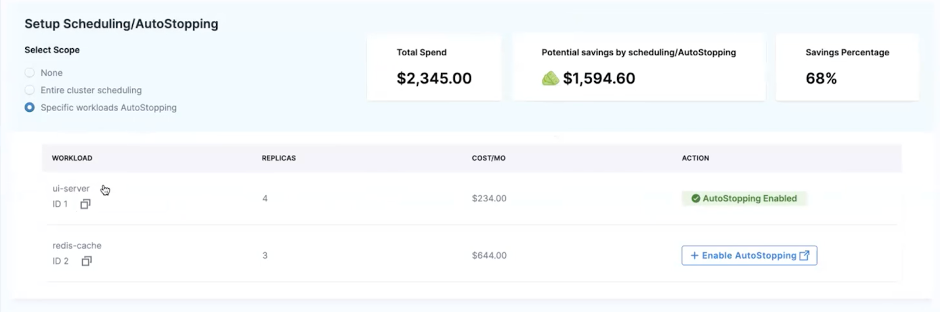Click the external link icon on Enable AutoStopping
The height and width of the screenshot is (312, 940).
coord(804,256)
